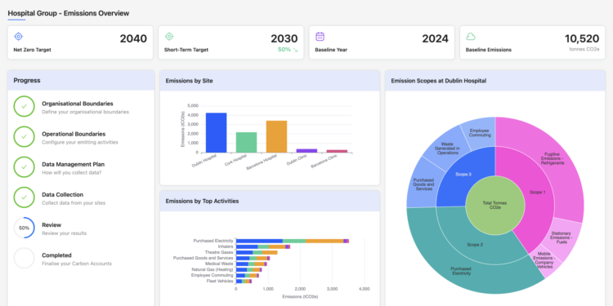
Task: Click the Employee Commuting stacked bar
Action: click(x=248, y=275)
